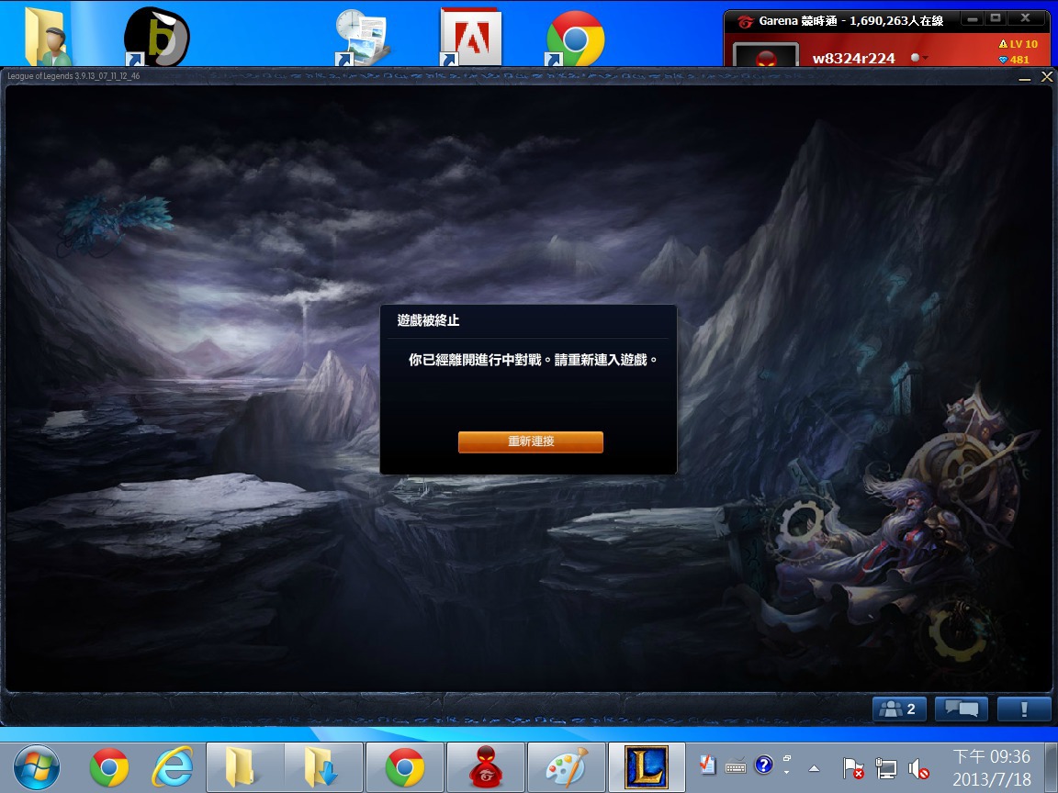Screen dimensions: 1058x793
Task: Open the friends list showing 2 online
Action: tap(899, 709)
